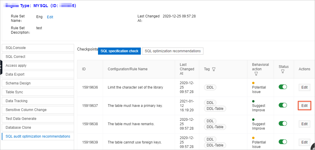315x150 pixels.
Task: Click rule ID 15919637
Action: coord(90,106)
